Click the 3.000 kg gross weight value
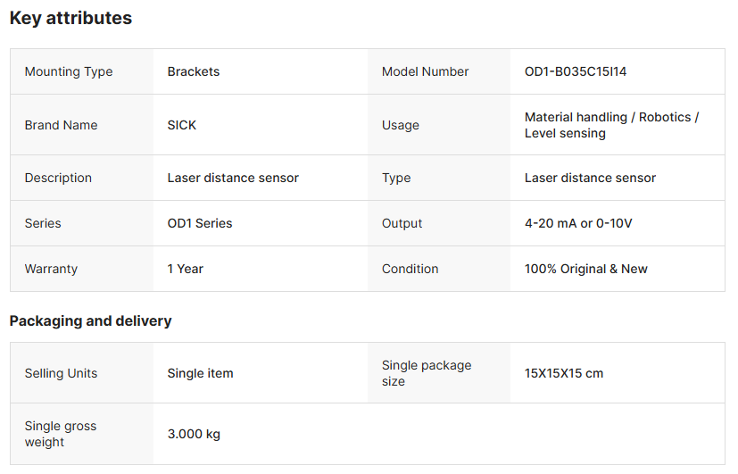 click(x=194, y=434)
